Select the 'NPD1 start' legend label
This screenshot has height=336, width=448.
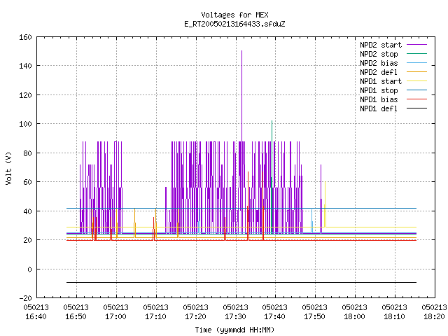[381, 81]
